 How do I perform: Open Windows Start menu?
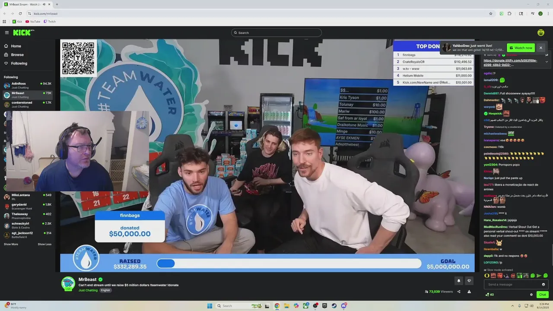[210, 306]
